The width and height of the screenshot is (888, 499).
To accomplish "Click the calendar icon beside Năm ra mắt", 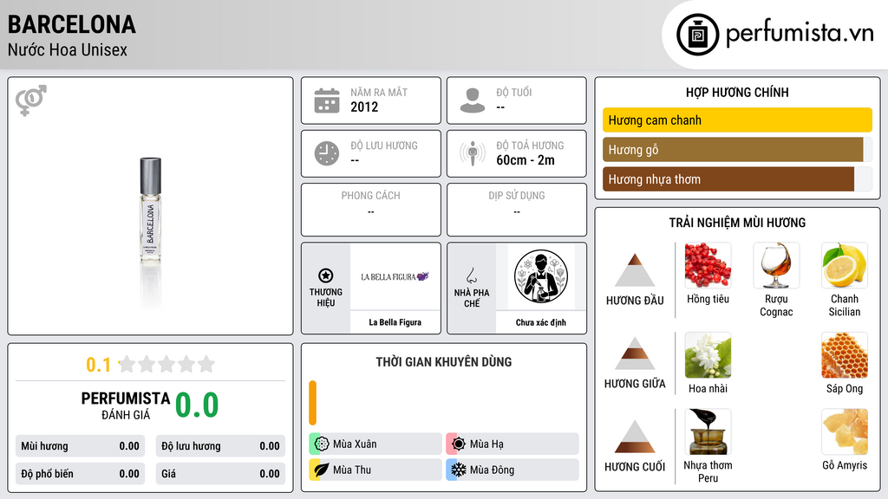I will point(327,100).
